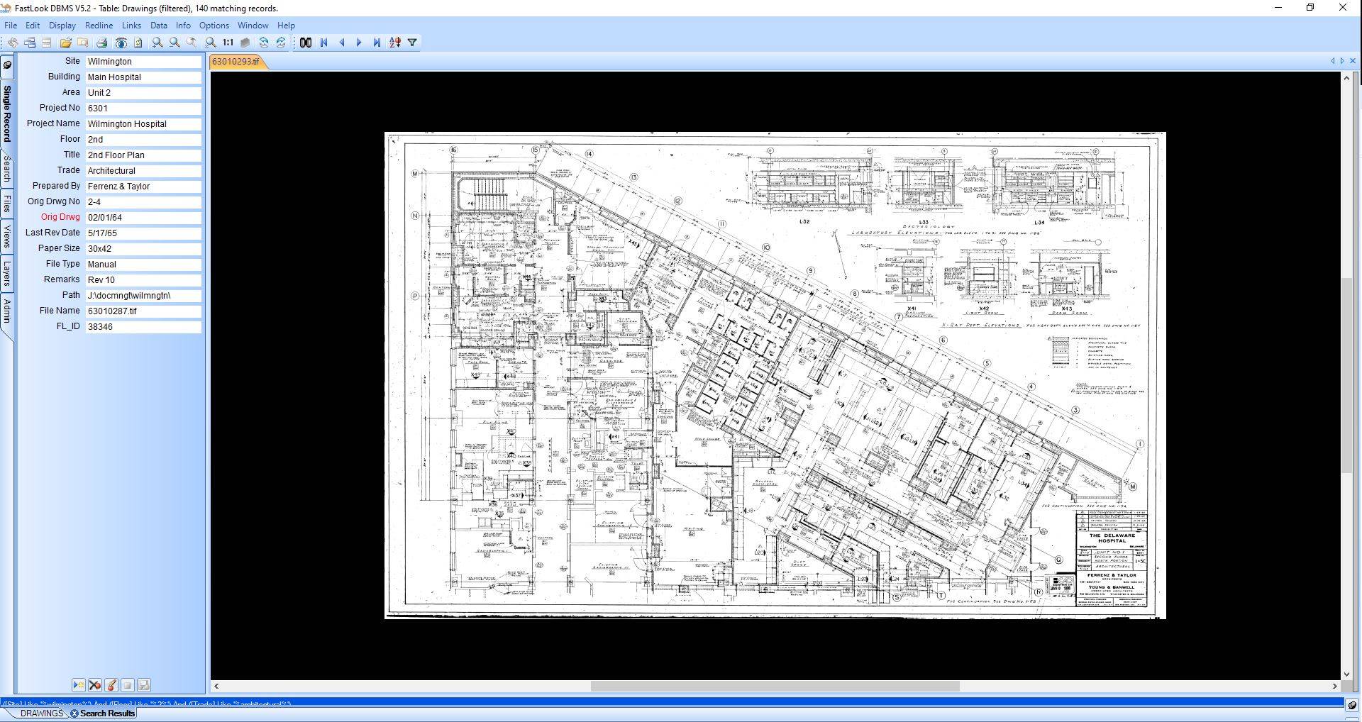The image size is (1362, 722).
Task: Click the horizontal scrollbar thumb below drawing
Action: (775, 687)
